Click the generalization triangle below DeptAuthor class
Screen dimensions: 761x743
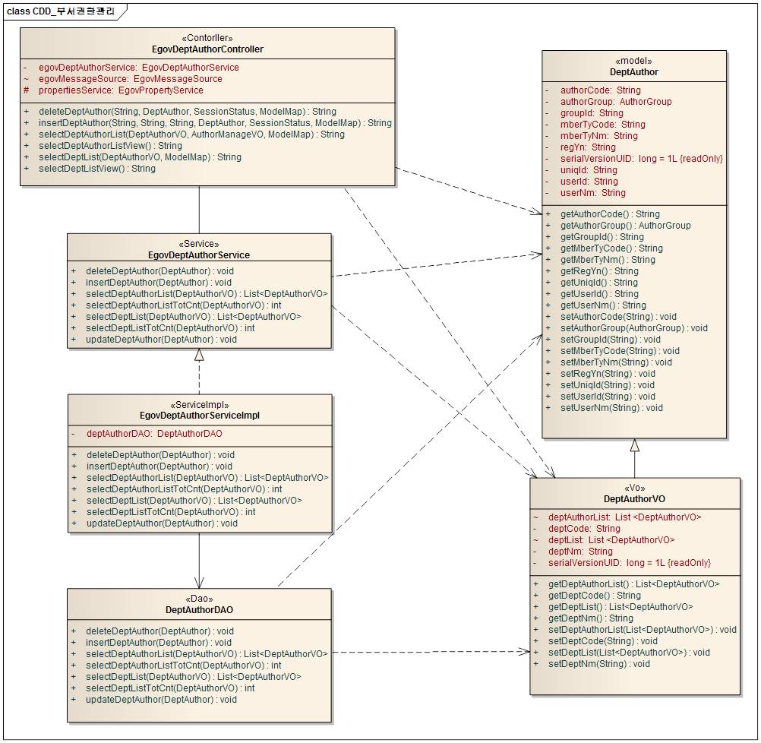[x=635, y=446]
